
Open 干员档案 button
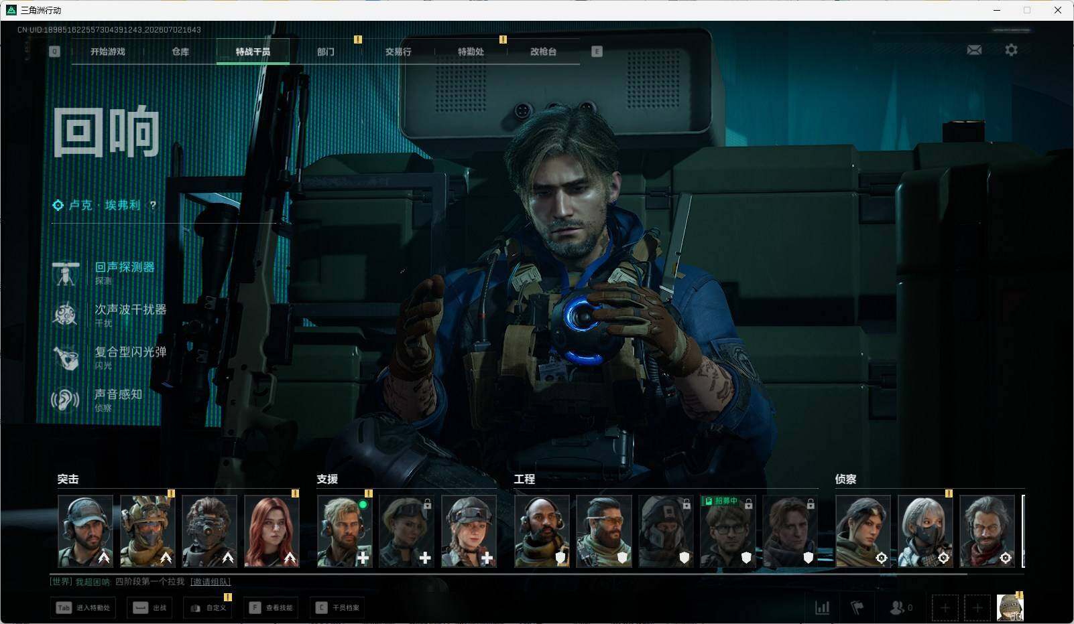[338, 607]
